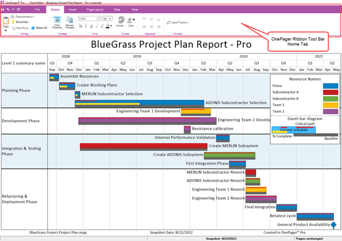This screenshot has height=241, width=342.
Task: Open the Label Position dropdown
Action: pos(178,22)
